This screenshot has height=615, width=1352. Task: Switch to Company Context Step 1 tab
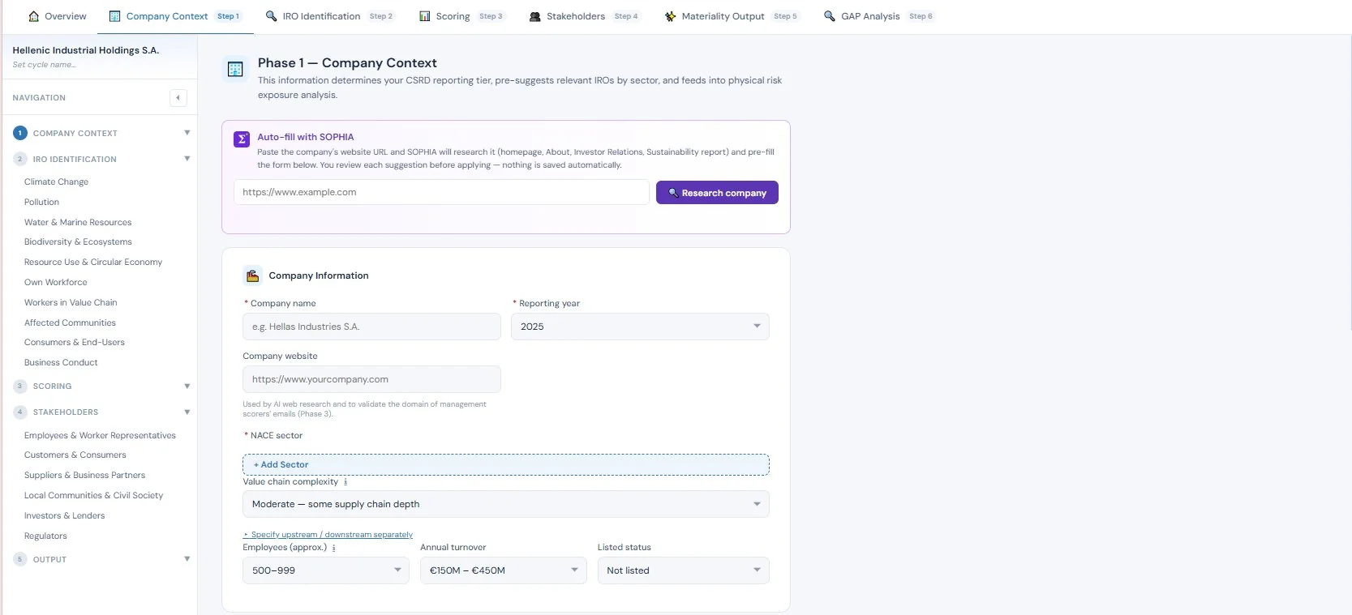pos(175,16)
